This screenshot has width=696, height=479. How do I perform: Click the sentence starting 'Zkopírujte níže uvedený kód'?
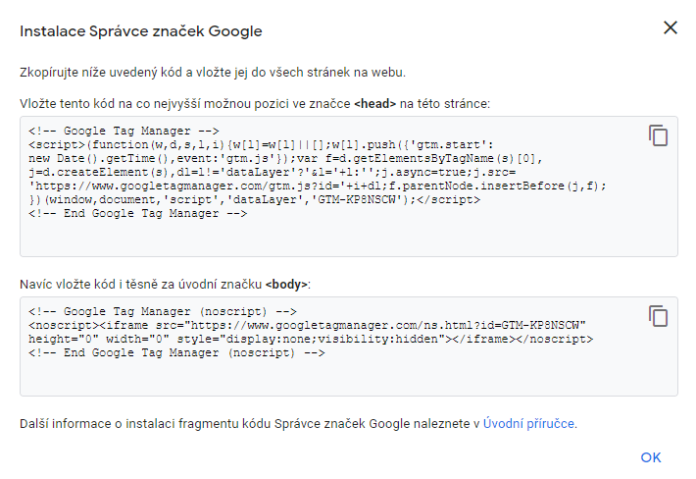(x=213, y=72)
